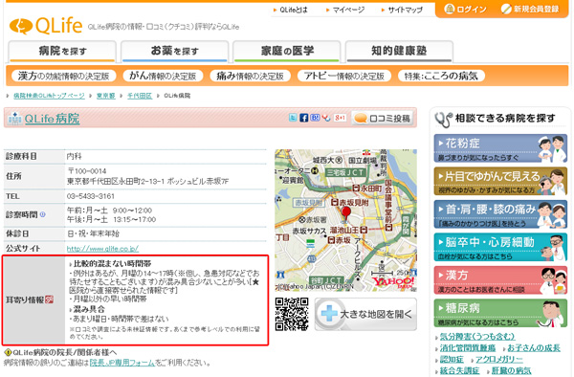This screenshot has width=574, height=377.
Task: Open the 脳卒中・心房細動 banner
Action: (500, 247)
